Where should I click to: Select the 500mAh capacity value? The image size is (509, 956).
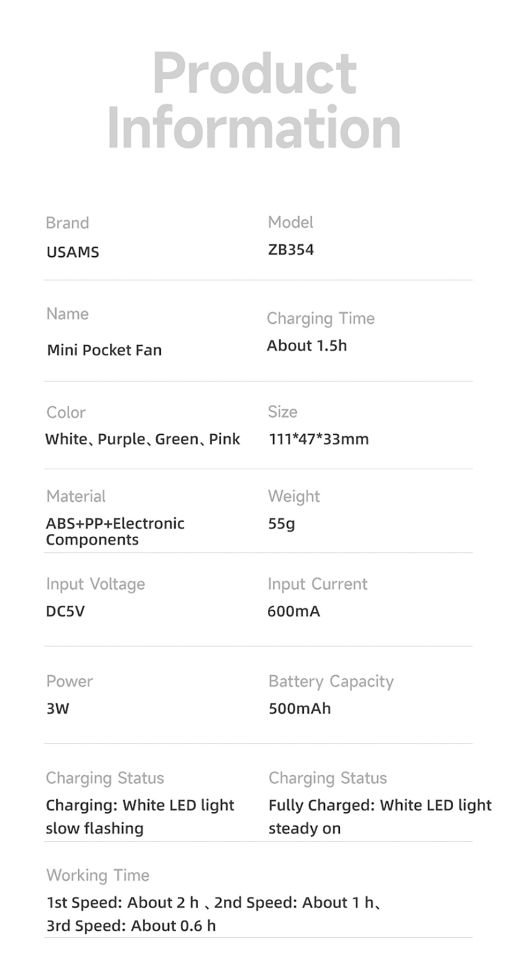point(300,709)
